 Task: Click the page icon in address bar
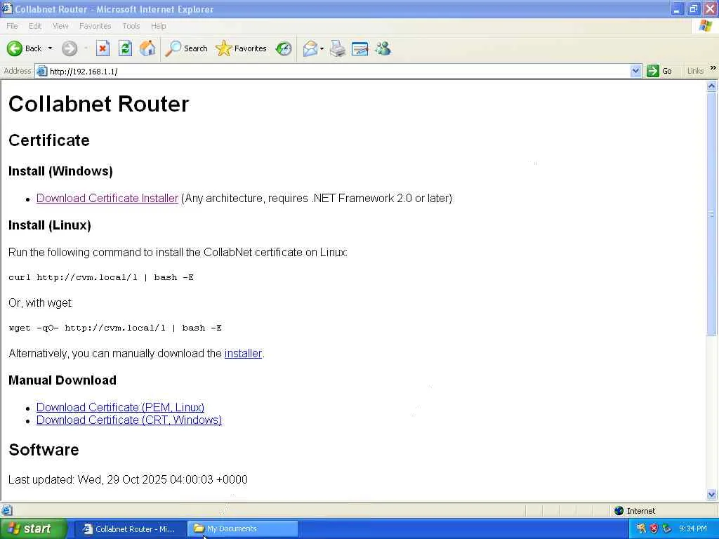pyautogui.click(x=41, y=71)
